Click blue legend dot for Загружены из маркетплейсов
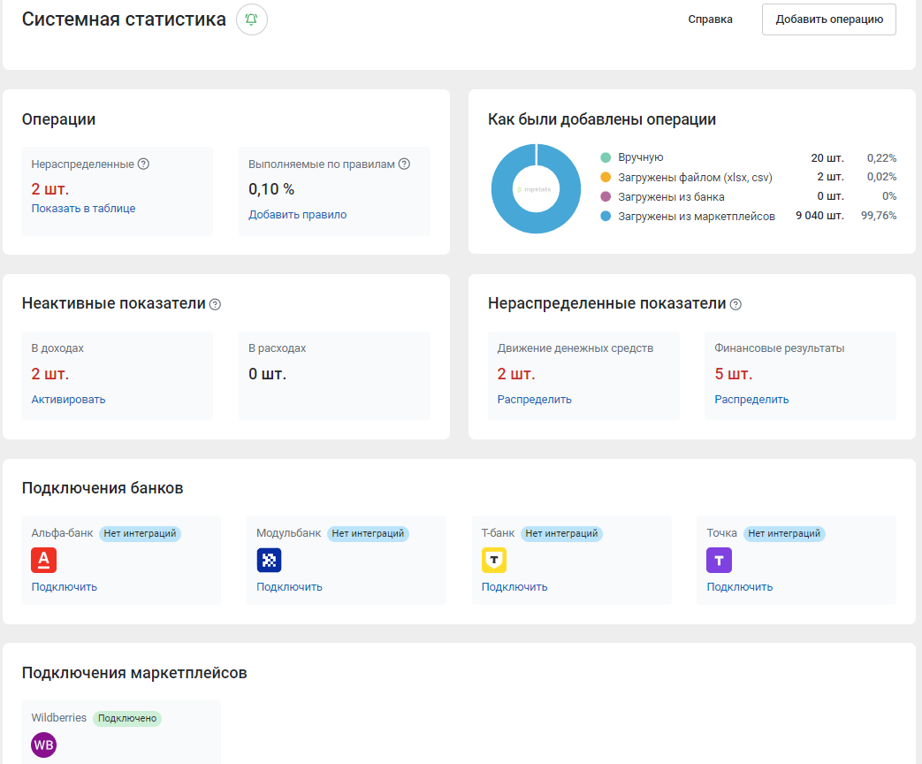Screen dimensions: 922x764 point(606,216)
